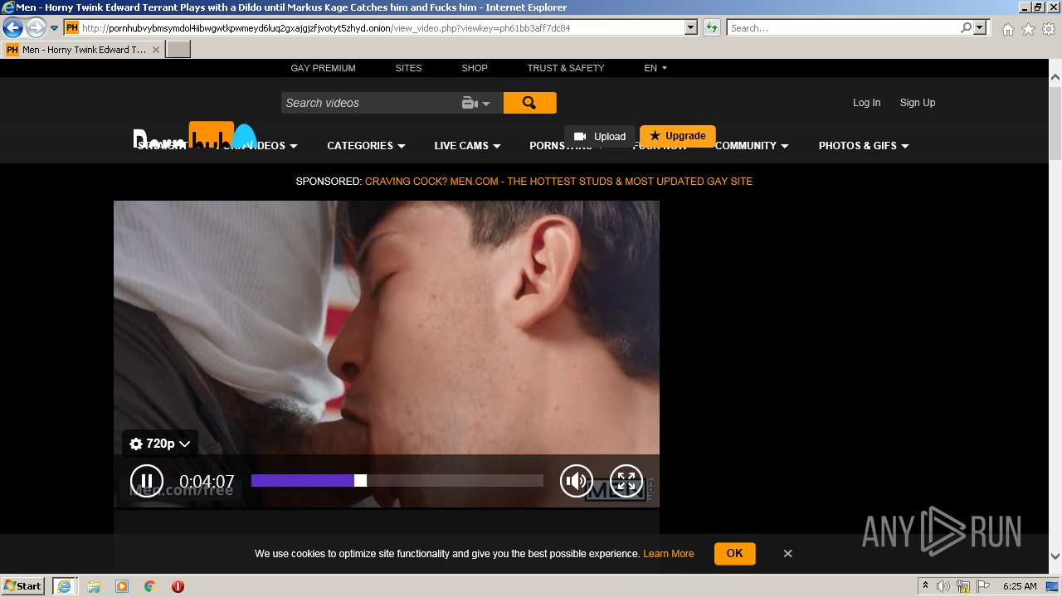Enter fullscreen with the expand icon
The width and height of the screenshot is (1062, 597).
[x=626, y=480]
